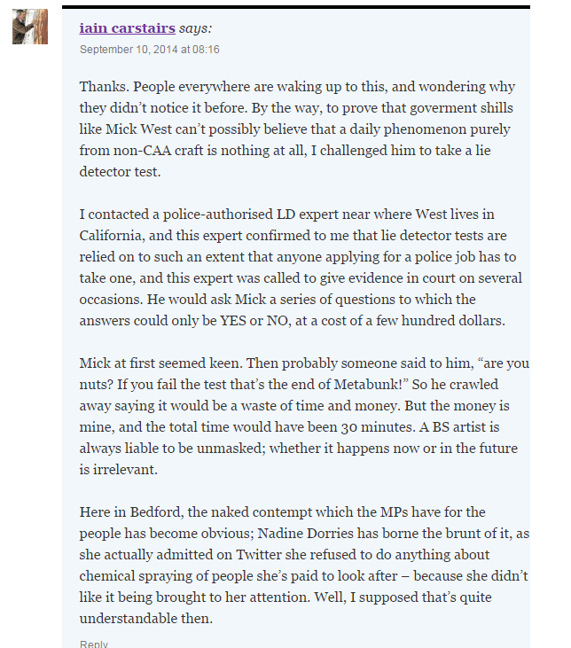Click the word "says:" beside the author name
This screenshot has width=571, height=648.
pos(196,28)
